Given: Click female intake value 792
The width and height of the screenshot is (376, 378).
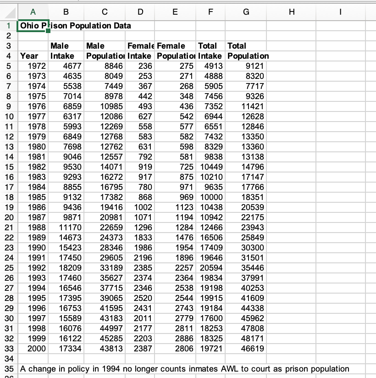Looking at the screenshot, I should tap(140, 157).
